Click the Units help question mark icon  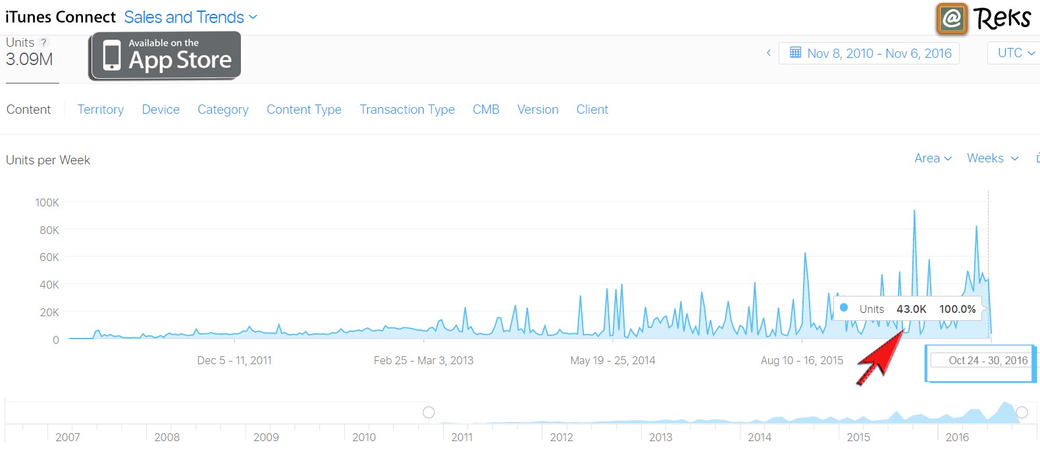(44, 42)
